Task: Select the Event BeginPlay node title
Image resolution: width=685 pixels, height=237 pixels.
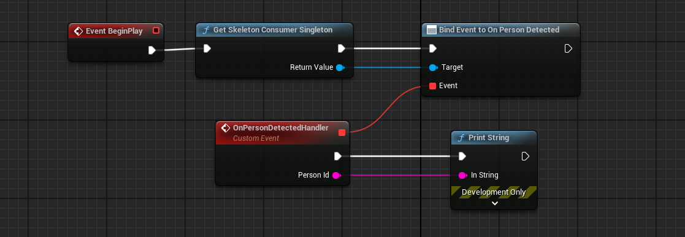Action: tap(114, 31)
